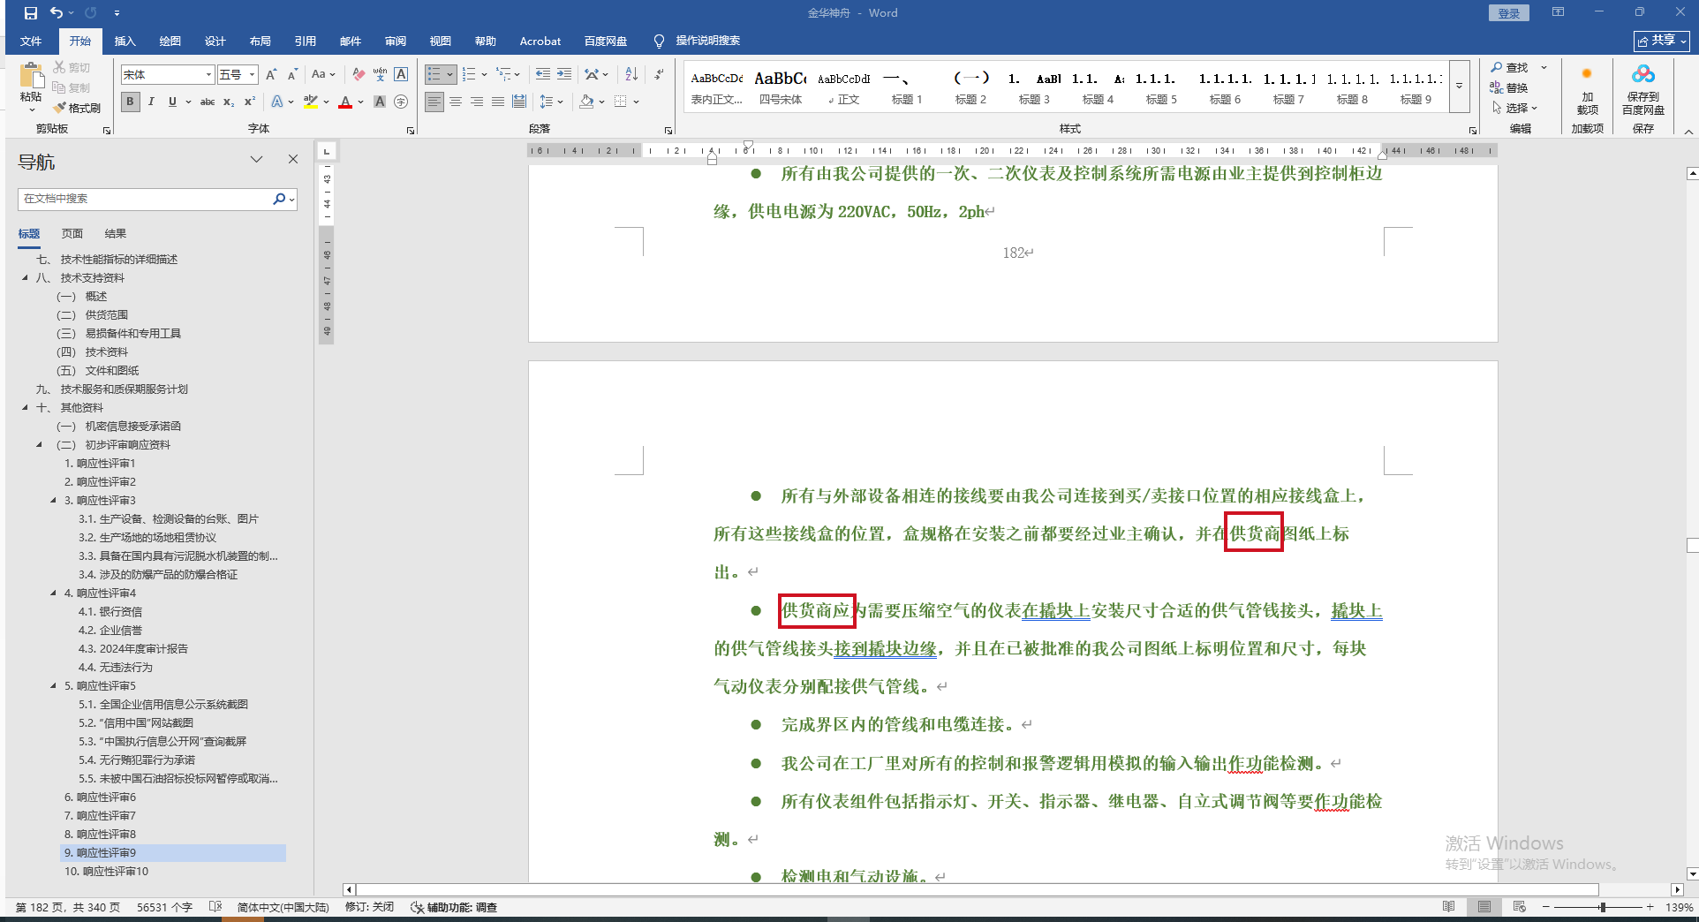This screenshot has height=922, width=1699.
Task: Activate the Format Painter (格式刷) tool
Action: tap(77, 108)
